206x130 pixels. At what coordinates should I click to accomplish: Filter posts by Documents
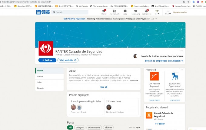(x=94, y=127)
